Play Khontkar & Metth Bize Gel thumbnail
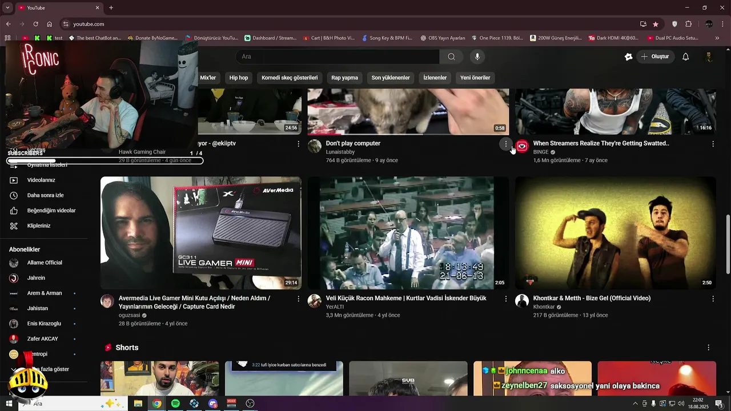 [616, 233]
